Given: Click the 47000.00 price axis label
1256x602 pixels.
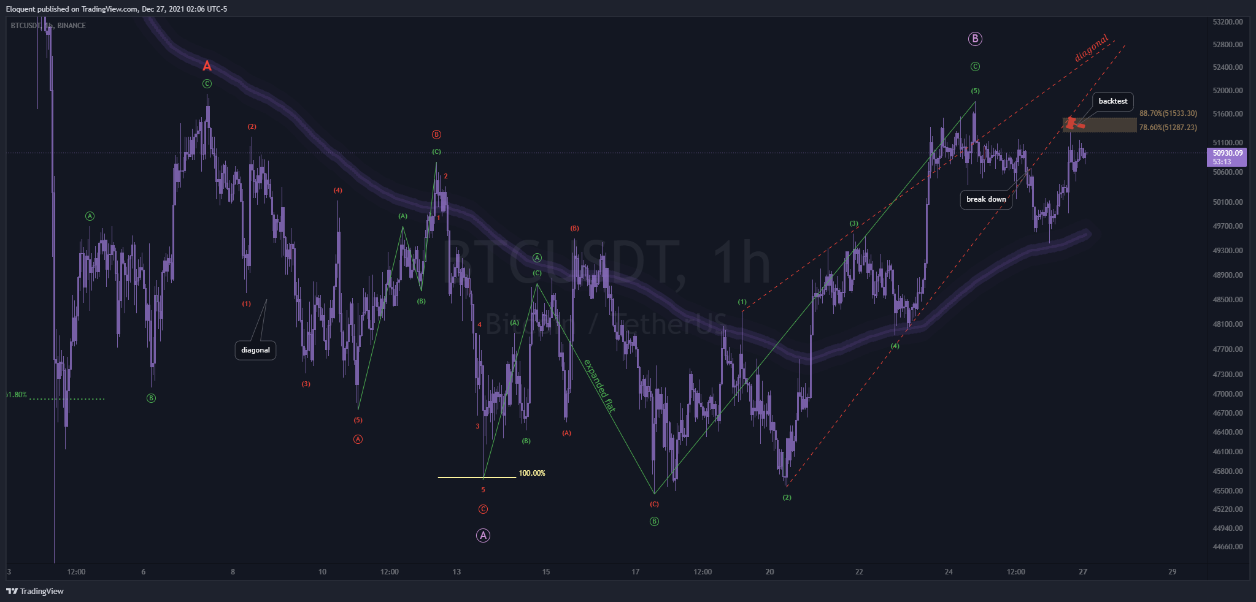Looking at the screenshot, I should (x=1228, y=394).
